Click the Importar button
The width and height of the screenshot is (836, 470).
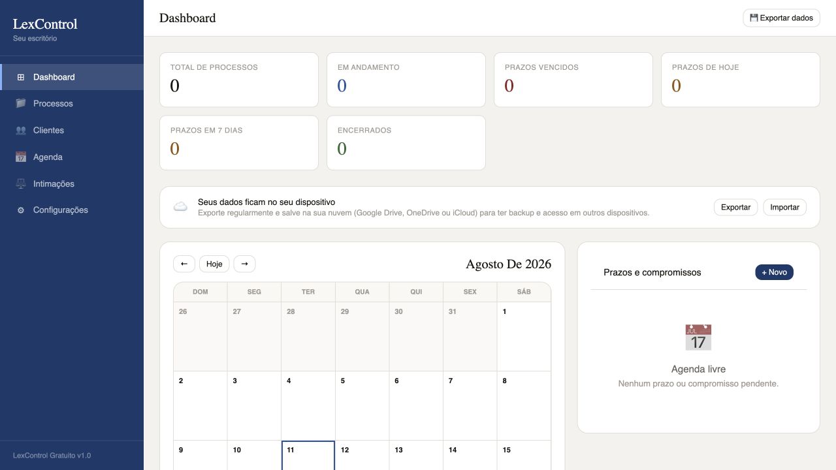[x=784, y=208]
